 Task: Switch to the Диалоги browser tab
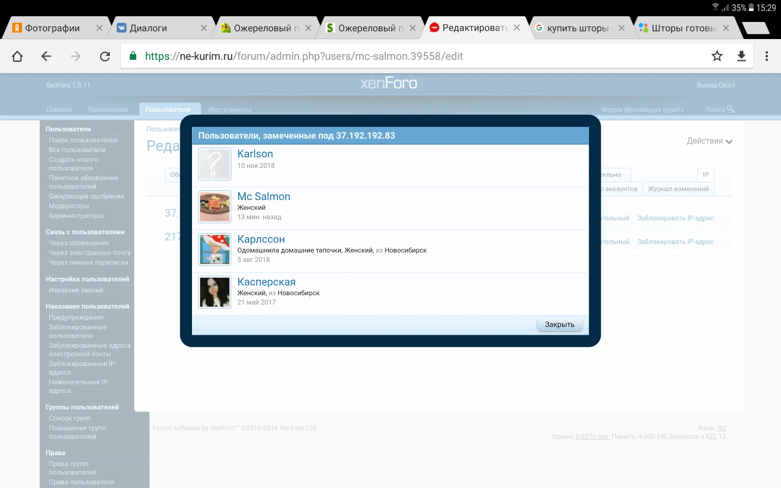148,28
